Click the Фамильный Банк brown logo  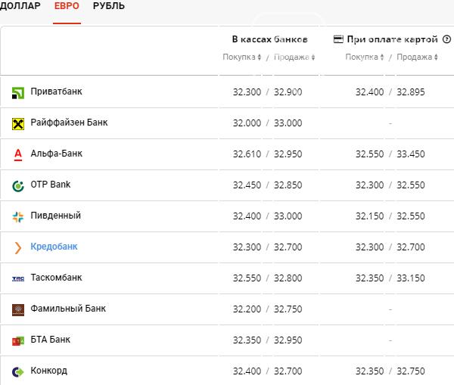18,309
